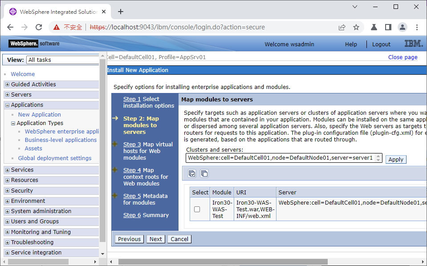Expand Environment section
The image size is (427, 266).
[x=8, y=201]
